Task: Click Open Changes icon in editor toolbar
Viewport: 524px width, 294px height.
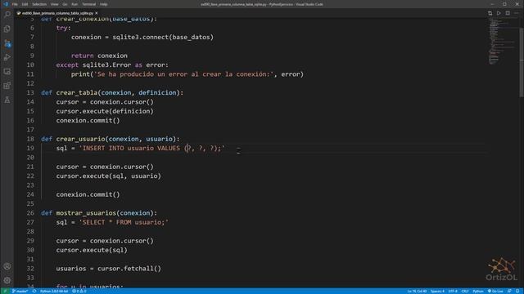Action: point(490,13)
